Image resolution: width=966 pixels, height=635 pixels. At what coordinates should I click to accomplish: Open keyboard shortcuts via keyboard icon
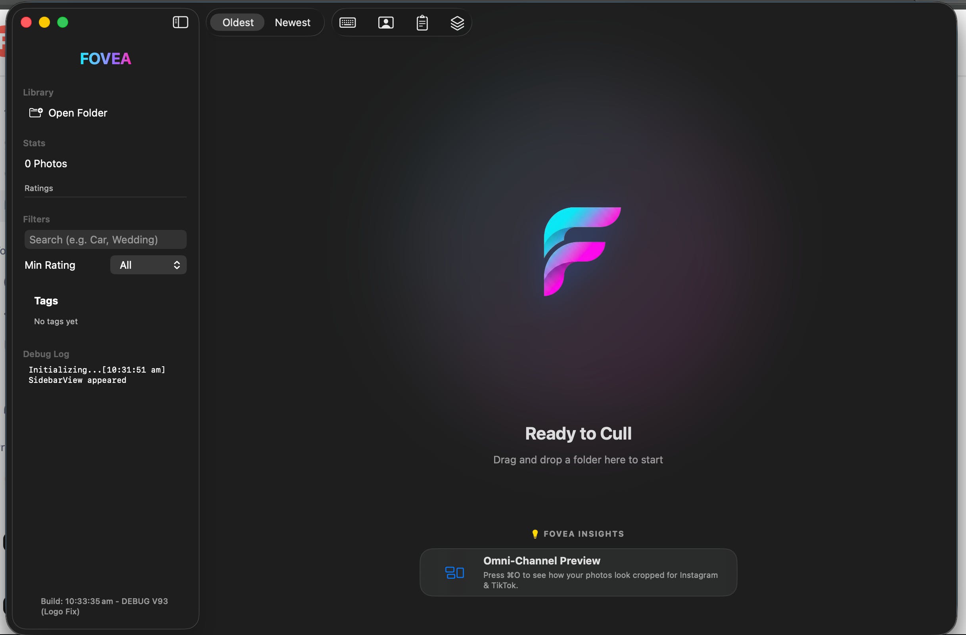pyautogui.click(x=347, y=23)
